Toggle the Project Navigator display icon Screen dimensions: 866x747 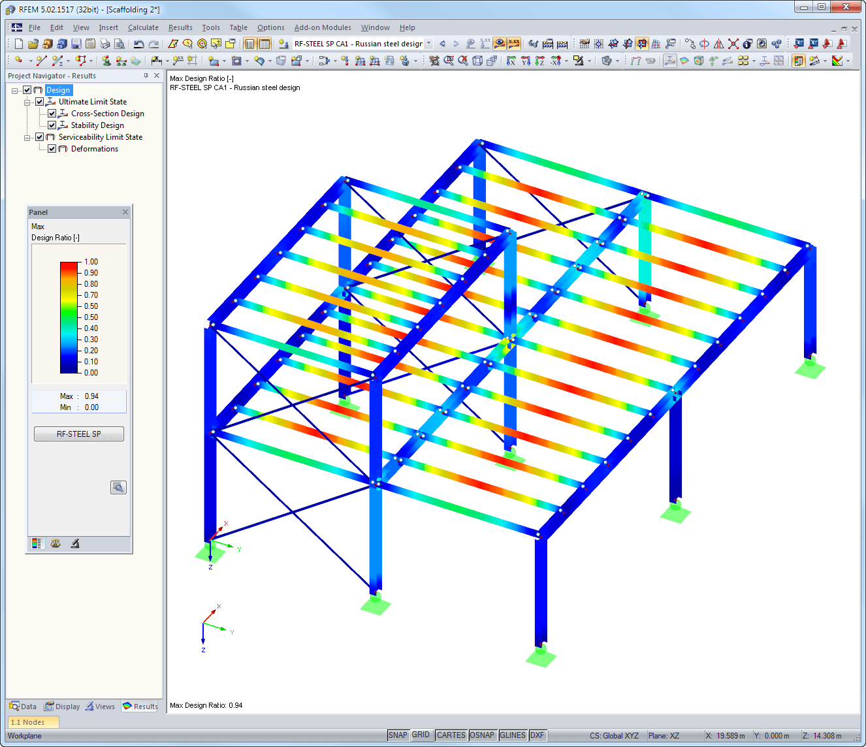(x=249, y=44)
